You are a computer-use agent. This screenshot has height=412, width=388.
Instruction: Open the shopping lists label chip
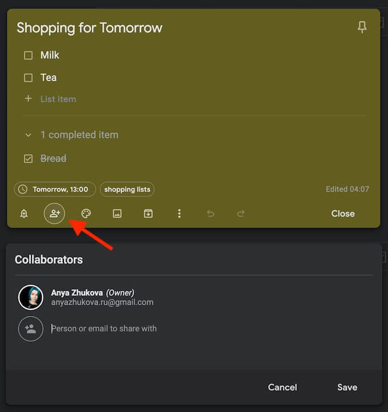tap(127, 189)
